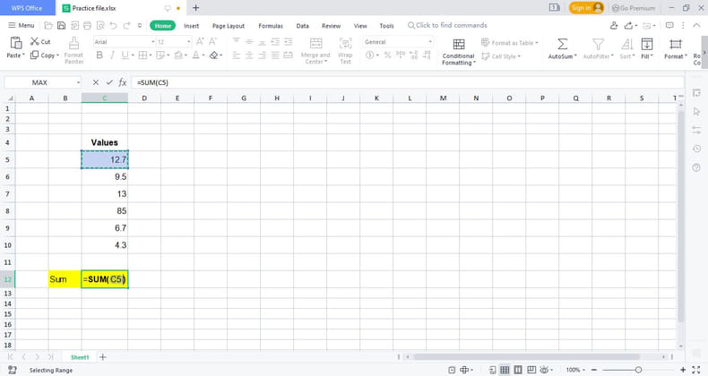Click the eye protection mode icon
The height and width of the screenshot is (376, 708).
[545, 370]
